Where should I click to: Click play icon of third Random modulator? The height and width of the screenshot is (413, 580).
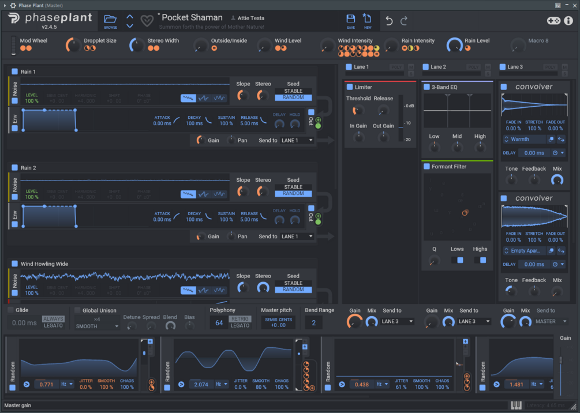342,385
